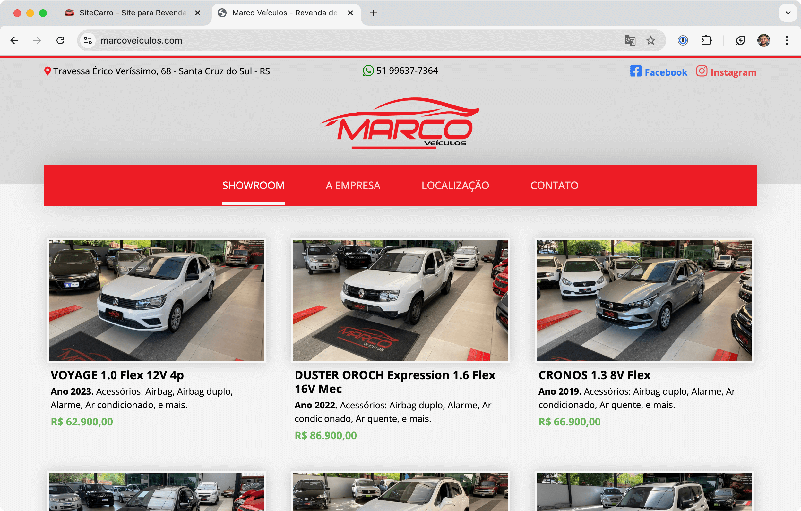801x511 pixels.
Task: Click the Ano 2023 description text
Action: (142, 398)
